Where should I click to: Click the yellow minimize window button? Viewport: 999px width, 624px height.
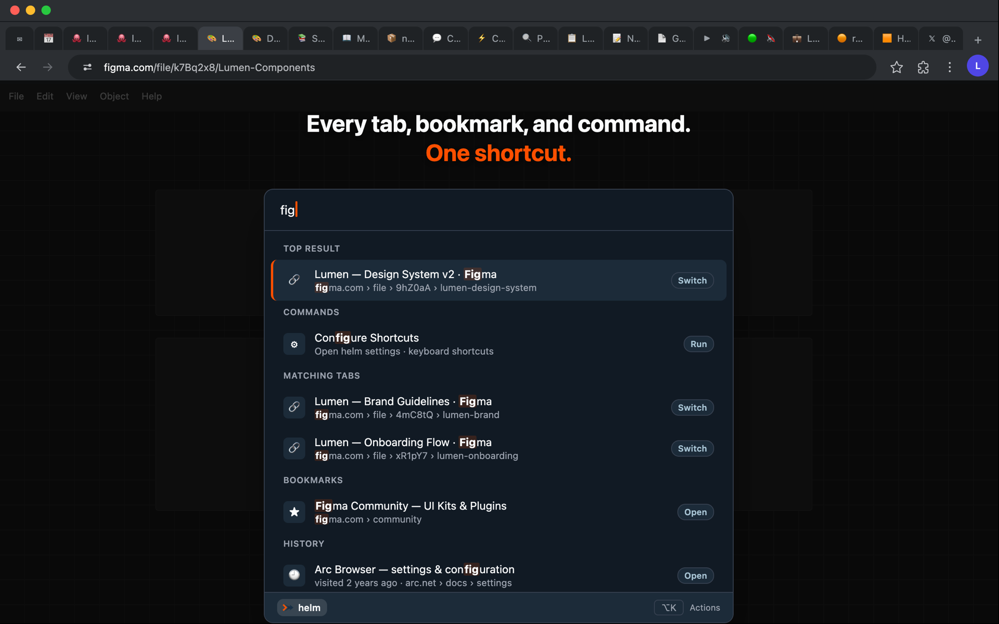30,10
